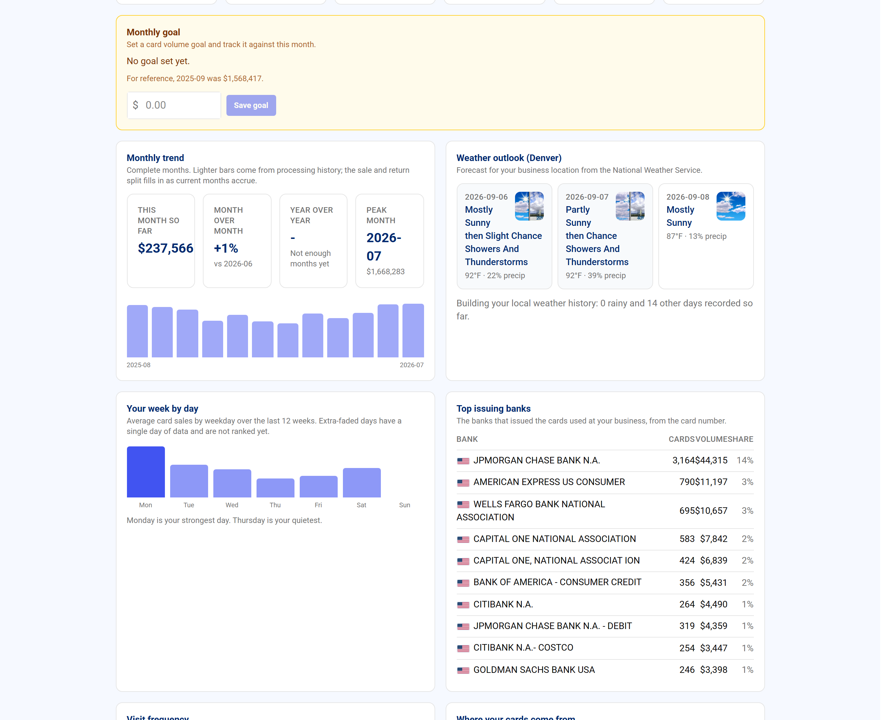Image resolution: width=890 pixels, height=720 pixels.
Task: Click the flag icon beside WELLS FARGO BANK
Action: pyautogui.click(x=463, y=504)
